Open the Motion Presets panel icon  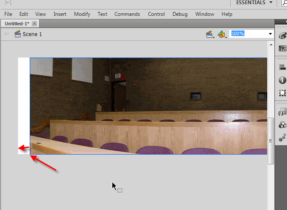282,138
